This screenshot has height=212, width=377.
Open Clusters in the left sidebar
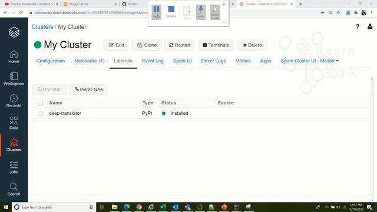pyautogui.click(x=14, y=145)
